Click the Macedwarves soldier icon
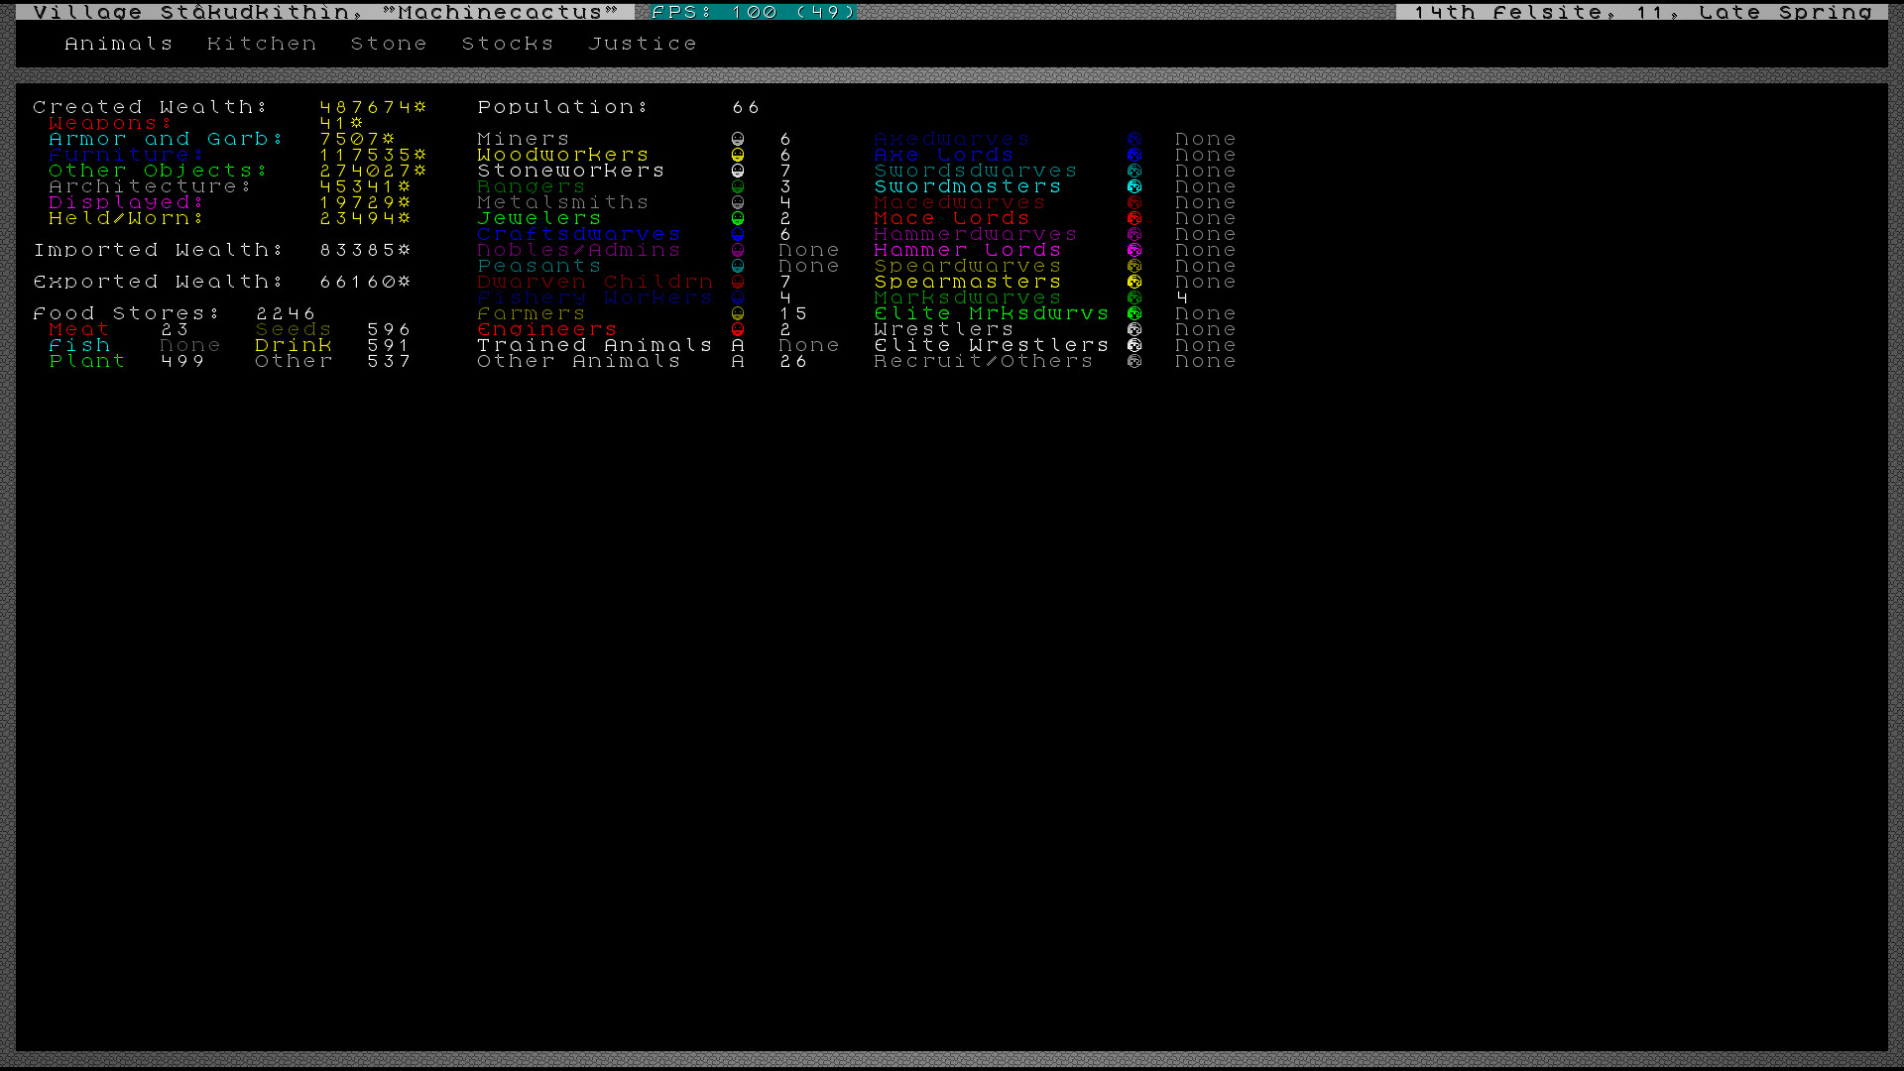1904x1071 pixels. click(x=1134, y=202)
